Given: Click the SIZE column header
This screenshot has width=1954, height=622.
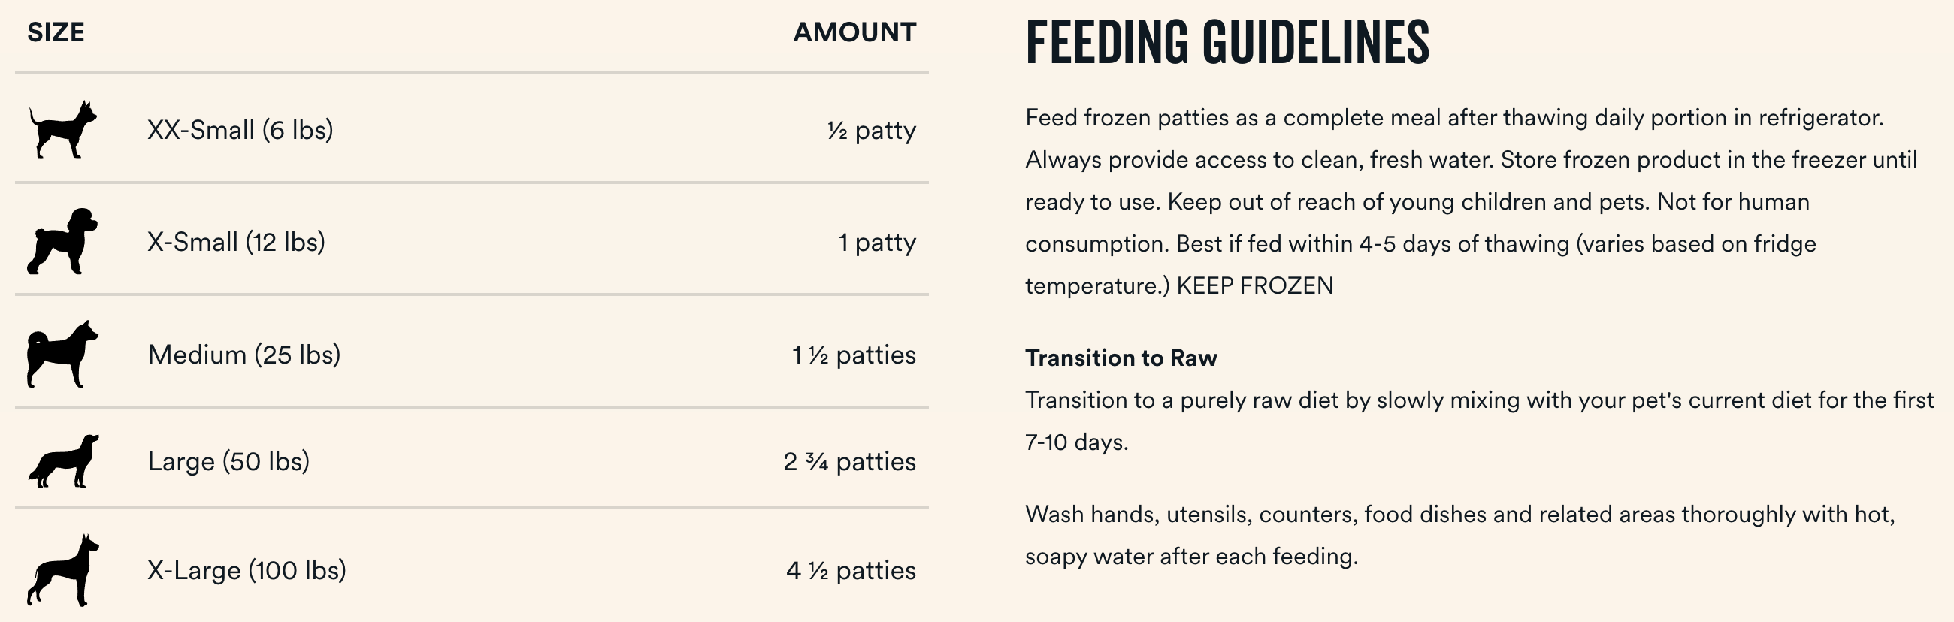Looking at the screenshot, I should coord(56,32).
